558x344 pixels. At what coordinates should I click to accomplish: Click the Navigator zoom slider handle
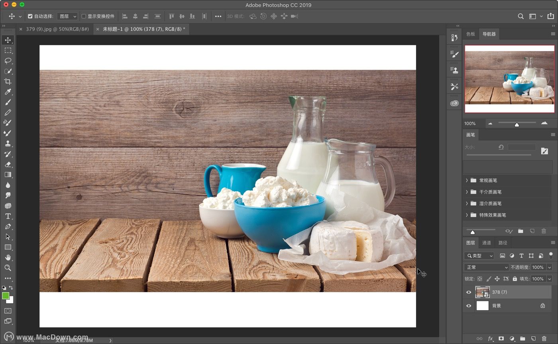tap(517, 125)
